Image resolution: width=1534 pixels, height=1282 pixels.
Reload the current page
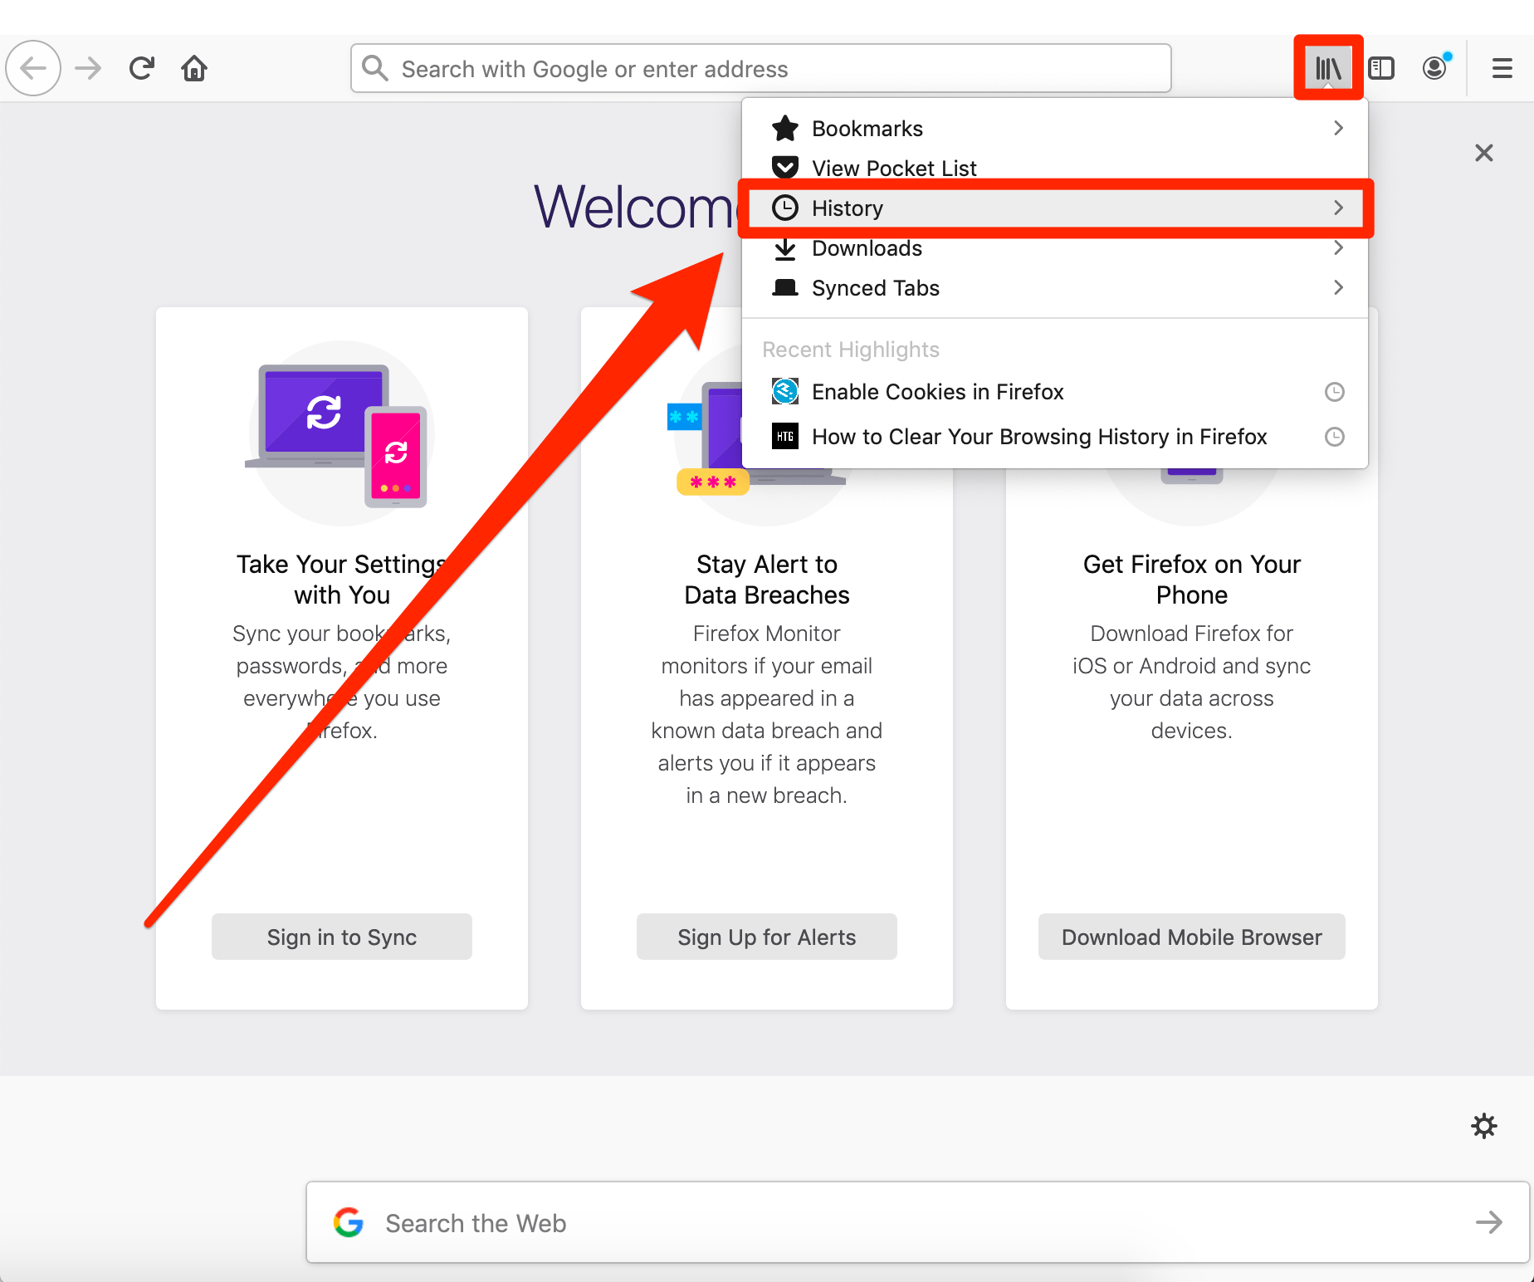click(x=142, y=68)
